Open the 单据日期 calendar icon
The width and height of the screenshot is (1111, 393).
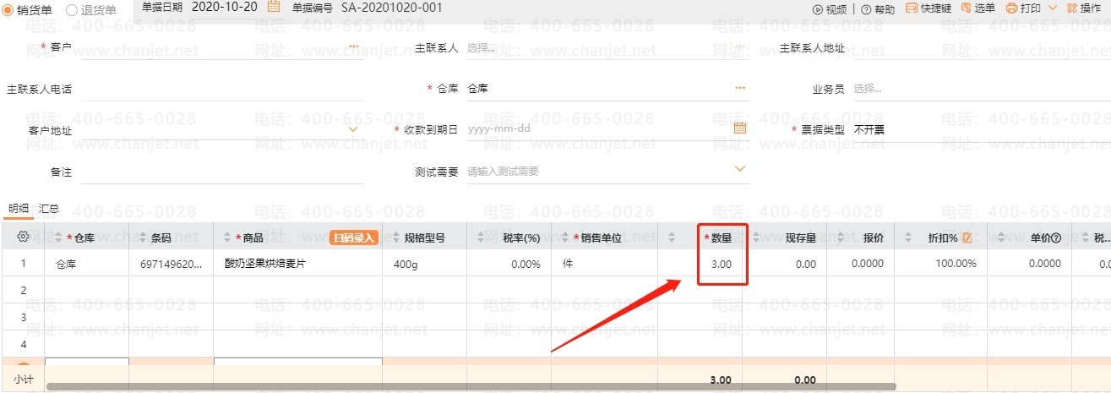click(274, 7)
